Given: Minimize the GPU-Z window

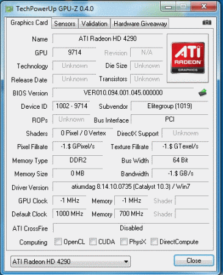Looking at the screenshot, I should (x=169, y=7).
